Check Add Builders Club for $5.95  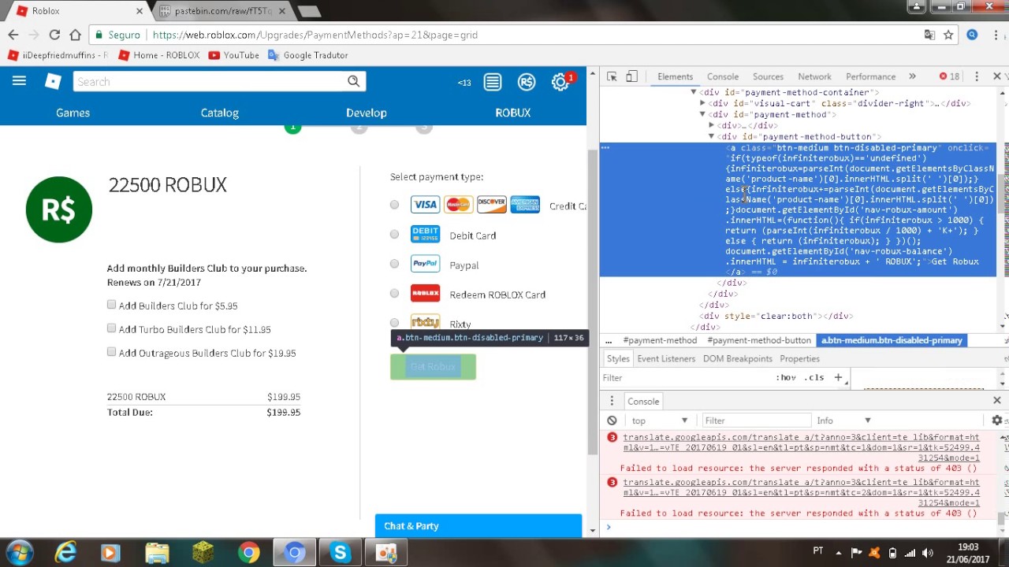[112, 305]
